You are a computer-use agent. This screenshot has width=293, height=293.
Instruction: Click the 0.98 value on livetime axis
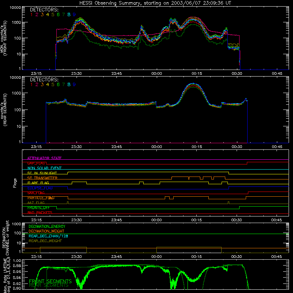pyautogui.click(x=17, y=266)
